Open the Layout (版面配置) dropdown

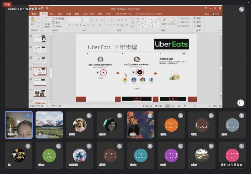coord(59,18)
